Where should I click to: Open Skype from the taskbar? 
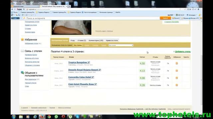point(77,117)
